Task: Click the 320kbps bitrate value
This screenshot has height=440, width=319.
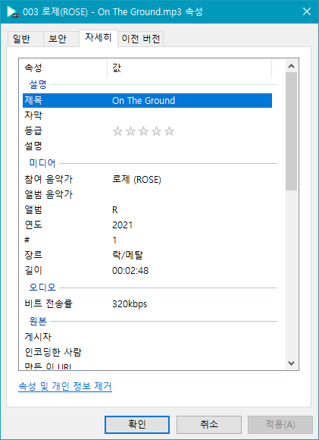Action: pos(130,304)
